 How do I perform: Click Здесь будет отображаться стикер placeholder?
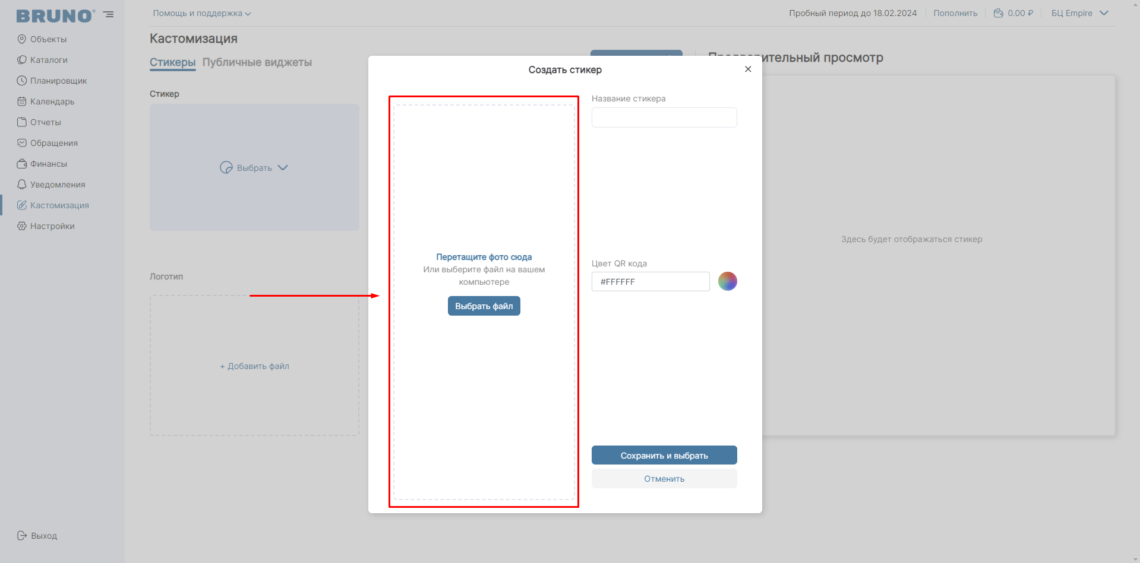point(911,239)
